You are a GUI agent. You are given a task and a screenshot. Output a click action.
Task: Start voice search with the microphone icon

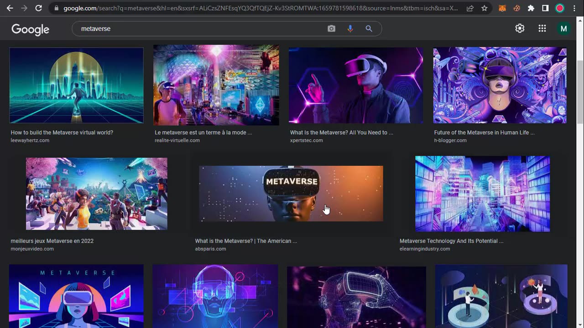tap(350, 29)
